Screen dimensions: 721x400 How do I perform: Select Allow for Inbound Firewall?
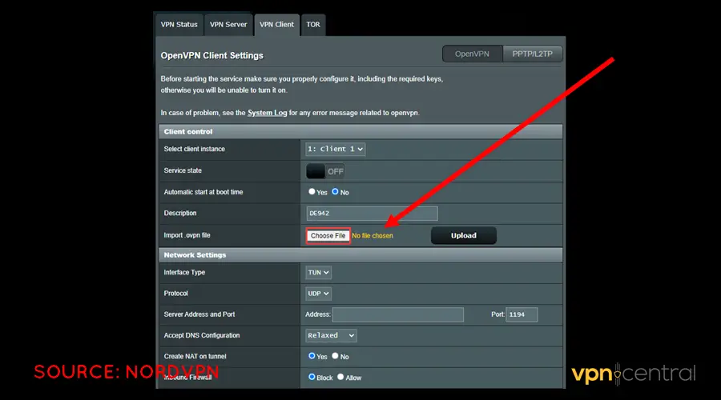pyautogui.click(x=340, y=377)
